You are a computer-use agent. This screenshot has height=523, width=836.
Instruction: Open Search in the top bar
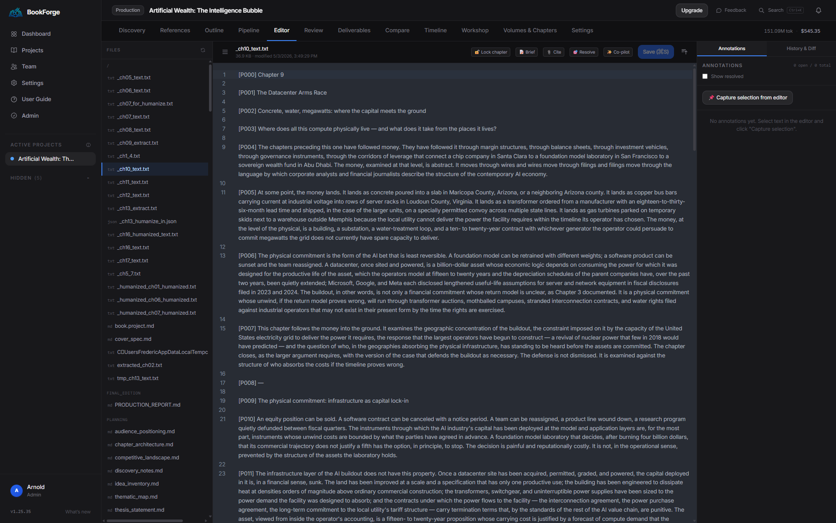[781, 10]
